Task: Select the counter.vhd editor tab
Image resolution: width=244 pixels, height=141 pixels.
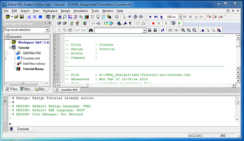Action: coord(67,90)
